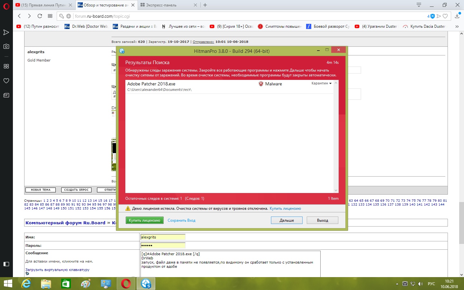Focus the Пароль password field
This screenshot has width=464, height=290.
pyautogui.click(x=163, y=246)
